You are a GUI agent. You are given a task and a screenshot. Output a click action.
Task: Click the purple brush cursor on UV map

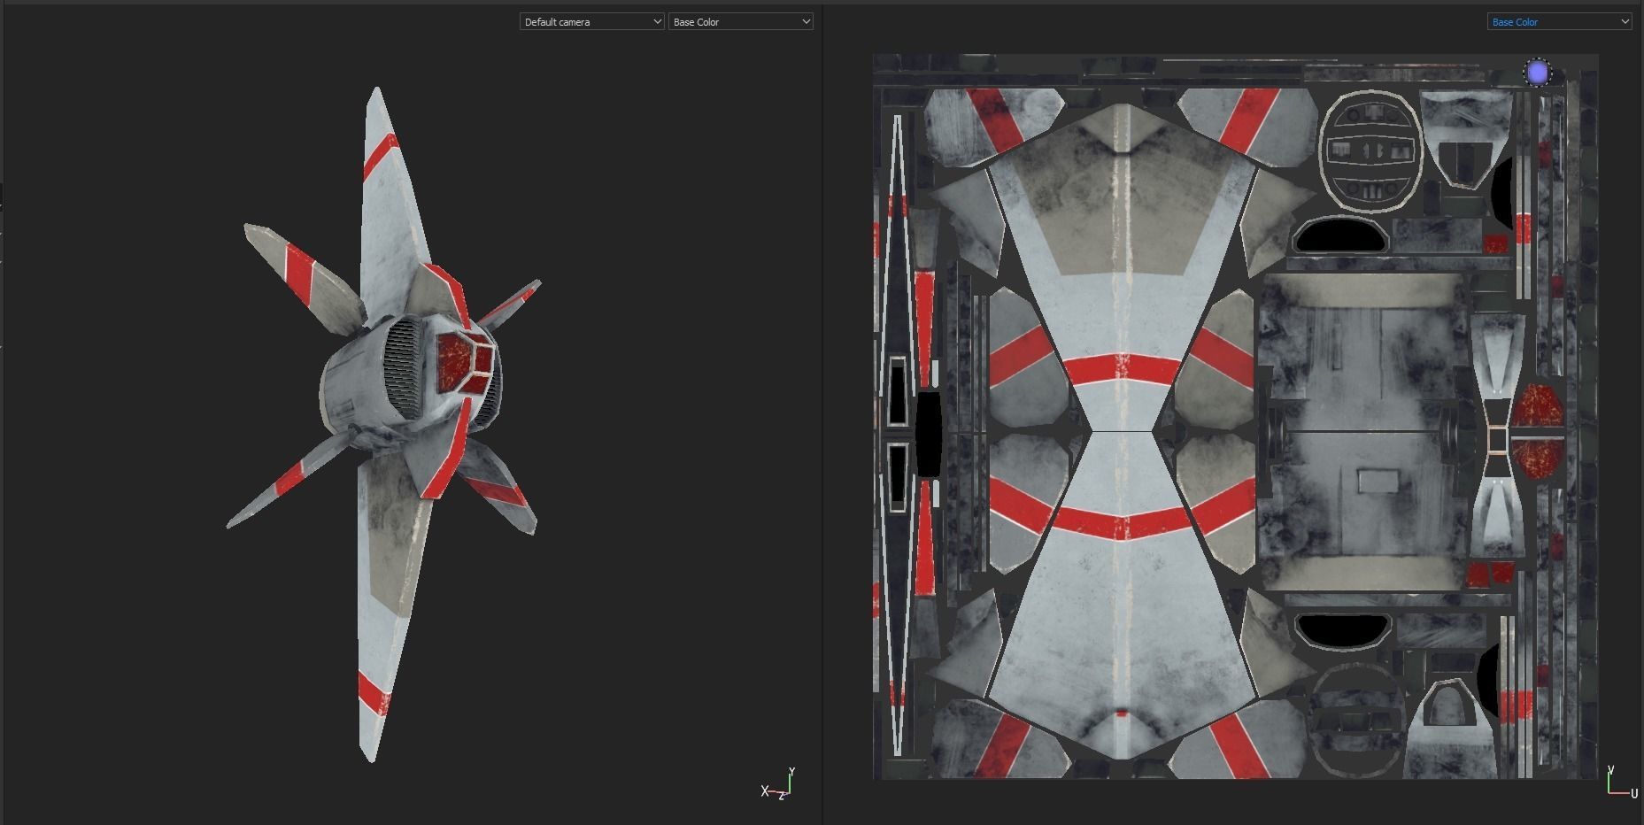(x=1538, y=73)
